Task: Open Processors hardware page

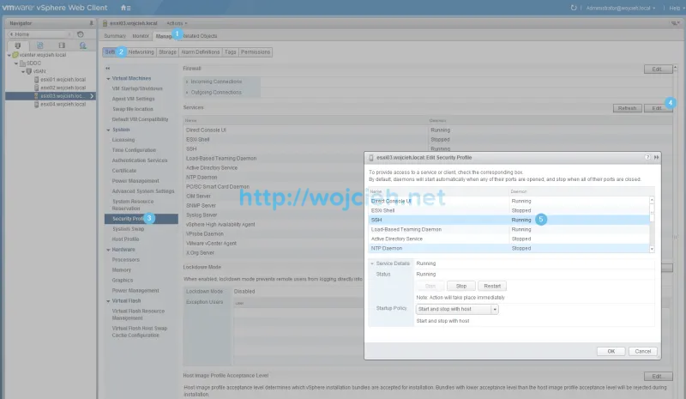Action: [125, 260]
